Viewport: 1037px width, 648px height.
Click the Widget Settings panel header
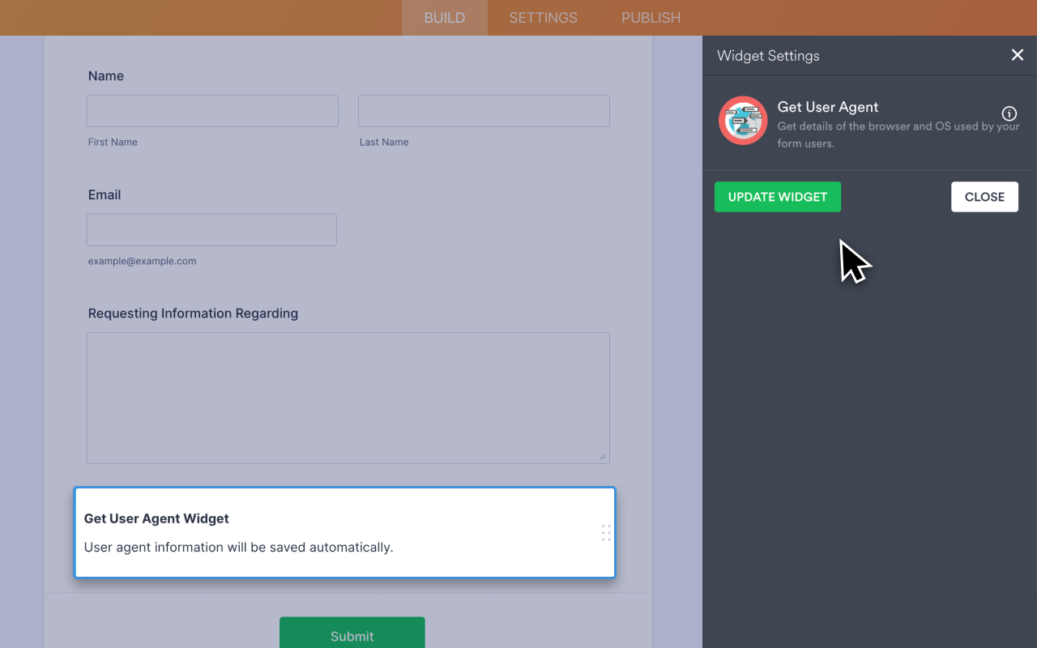coord(768,55)
